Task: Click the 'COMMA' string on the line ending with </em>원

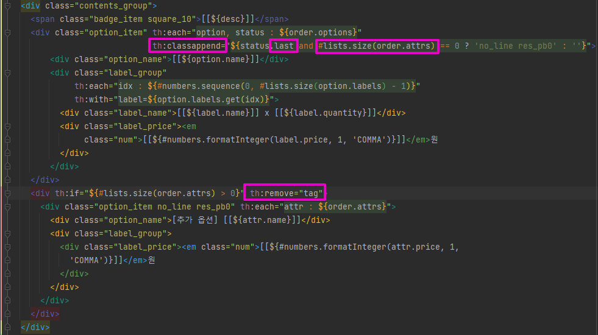Action: pyautogui.click(x=89, y=260)
